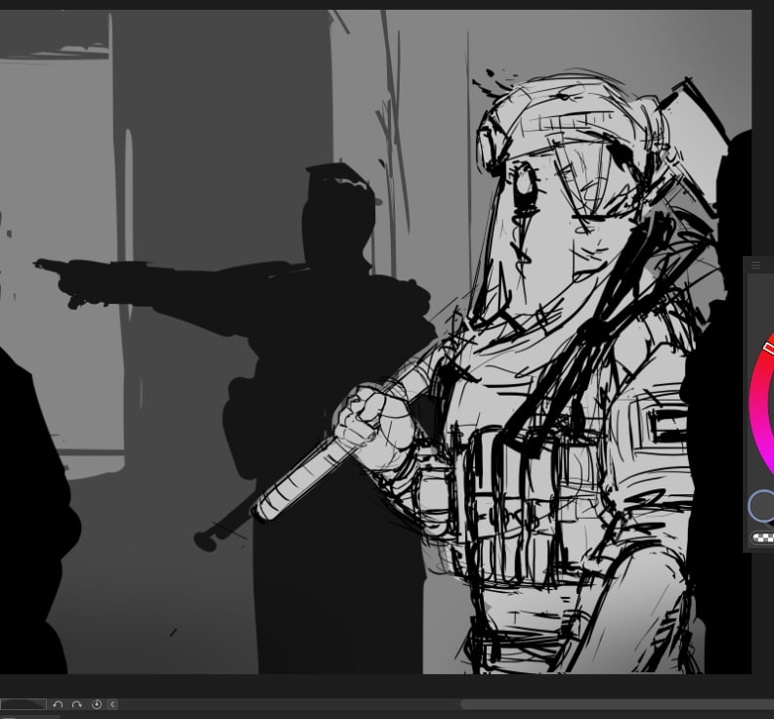Click the drawing canvas artwork
774x719 pixels.
(375, 342)
